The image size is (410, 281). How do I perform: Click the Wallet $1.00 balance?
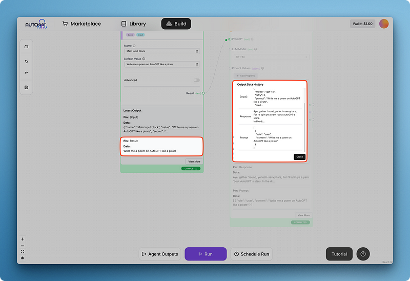(x=362, y=24)
